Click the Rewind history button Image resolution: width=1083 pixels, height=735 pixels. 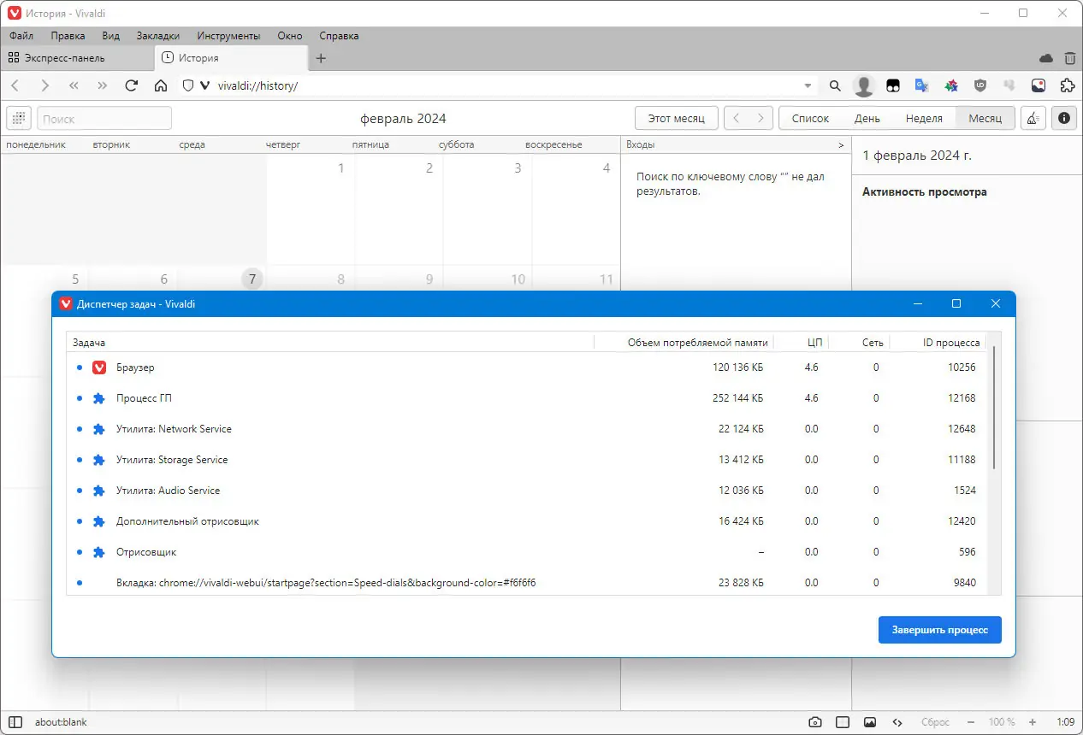click(x=74, y=85)
